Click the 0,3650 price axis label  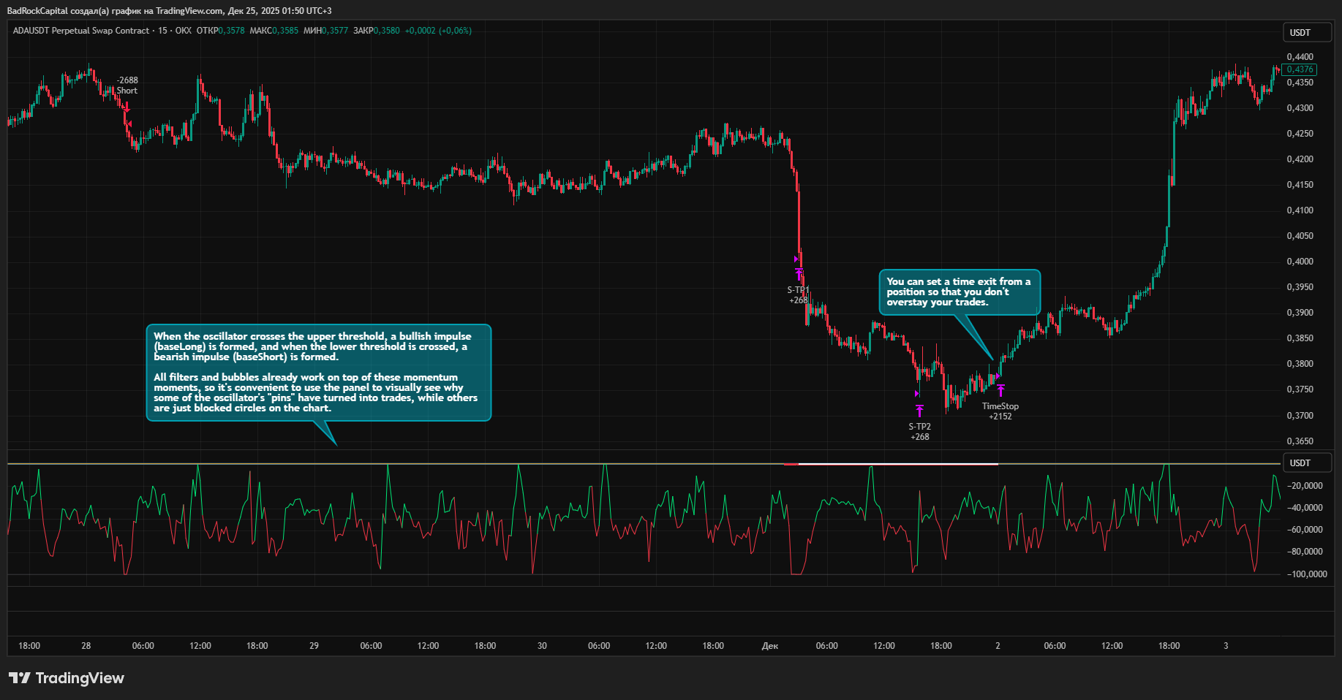pyautogui.click(x=1300, y=441)
